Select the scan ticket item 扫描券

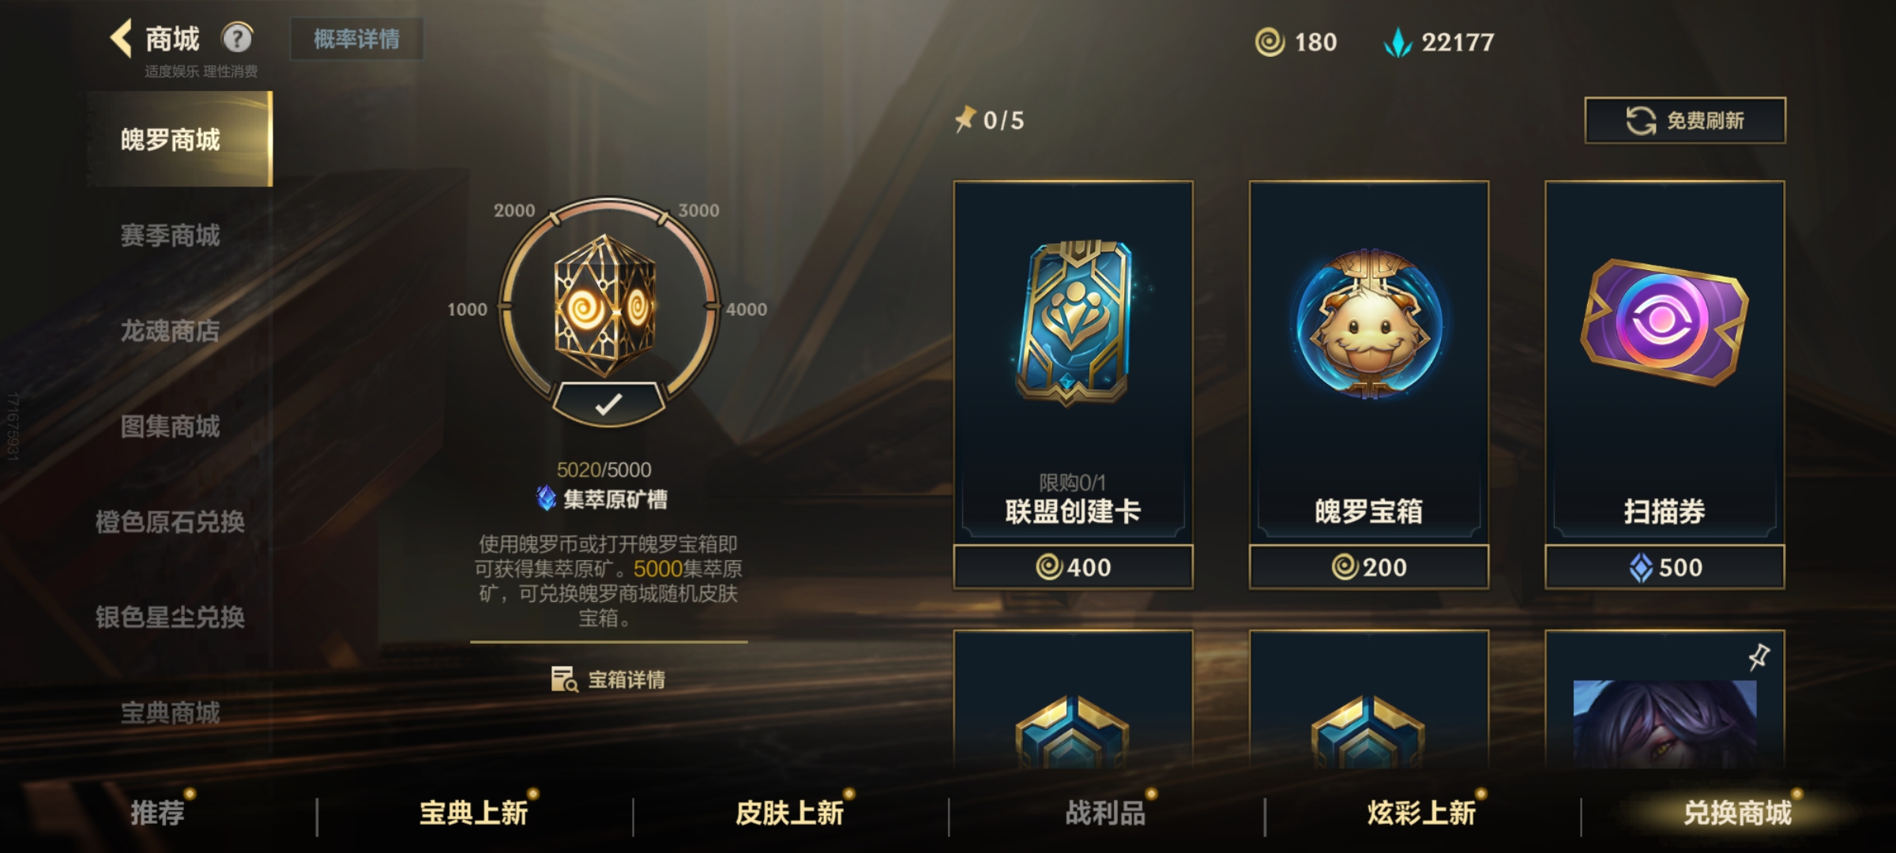click(1665, 384)
